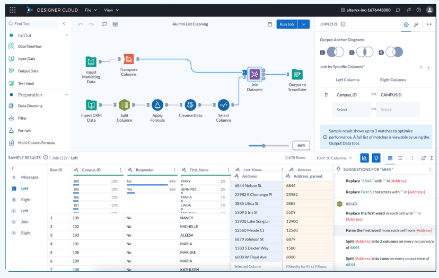Open the 10 of 10 Columns dropdown
This screenshot has width=439, height=278.
333,158
